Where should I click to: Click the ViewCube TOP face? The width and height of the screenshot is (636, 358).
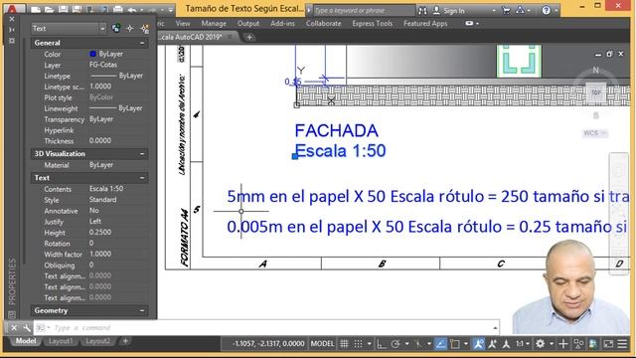(x=596, y=92)
